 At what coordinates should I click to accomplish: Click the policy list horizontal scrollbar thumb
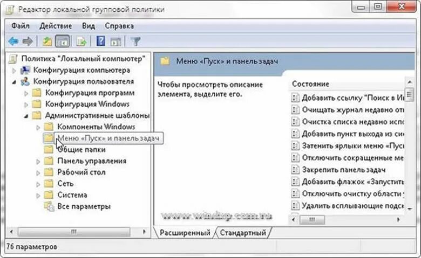(312, 220)
